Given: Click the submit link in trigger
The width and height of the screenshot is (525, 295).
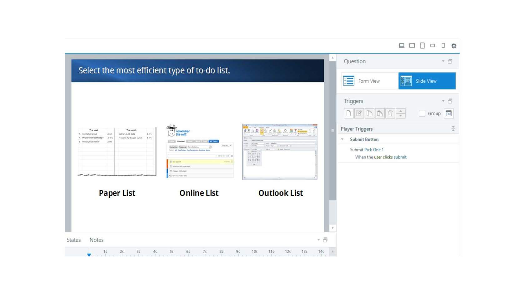Looking at the screenshot, I should pyautogui.click(x=400, y=157).
